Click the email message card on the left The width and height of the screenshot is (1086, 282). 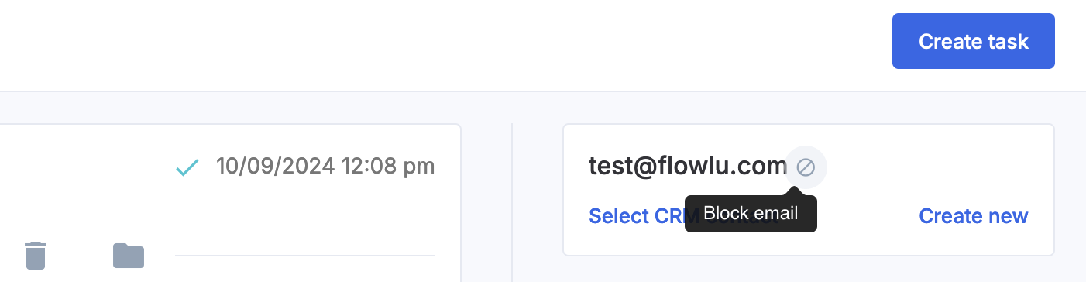coord(231,203)
